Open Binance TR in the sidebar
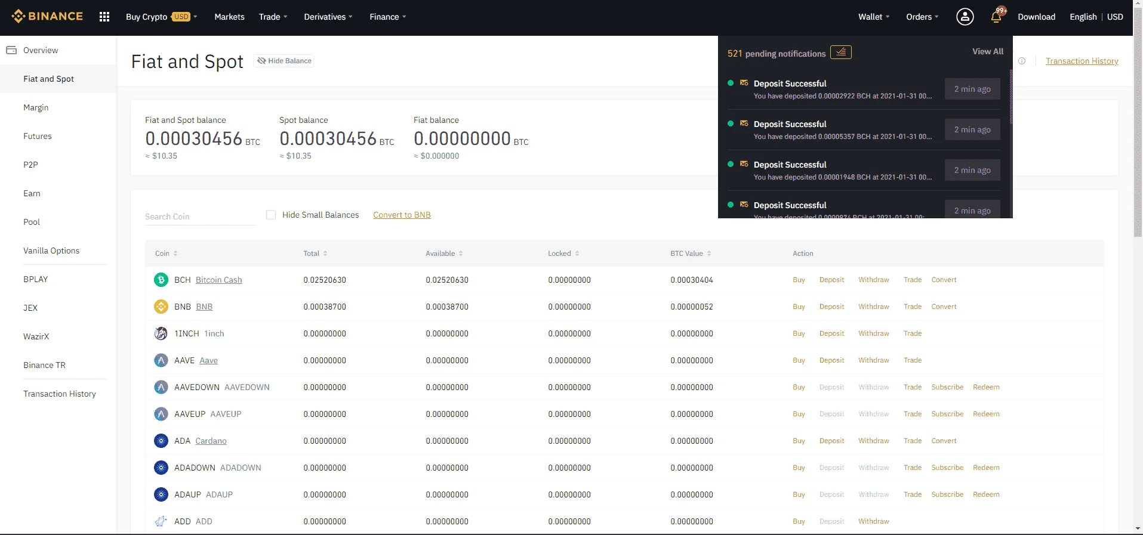Screen dimensions: 1143x535 (58, 365)
